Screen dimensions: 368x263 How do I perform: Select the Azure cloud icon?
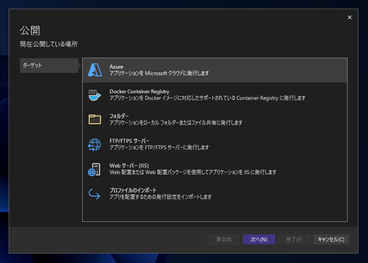point(95,70)
